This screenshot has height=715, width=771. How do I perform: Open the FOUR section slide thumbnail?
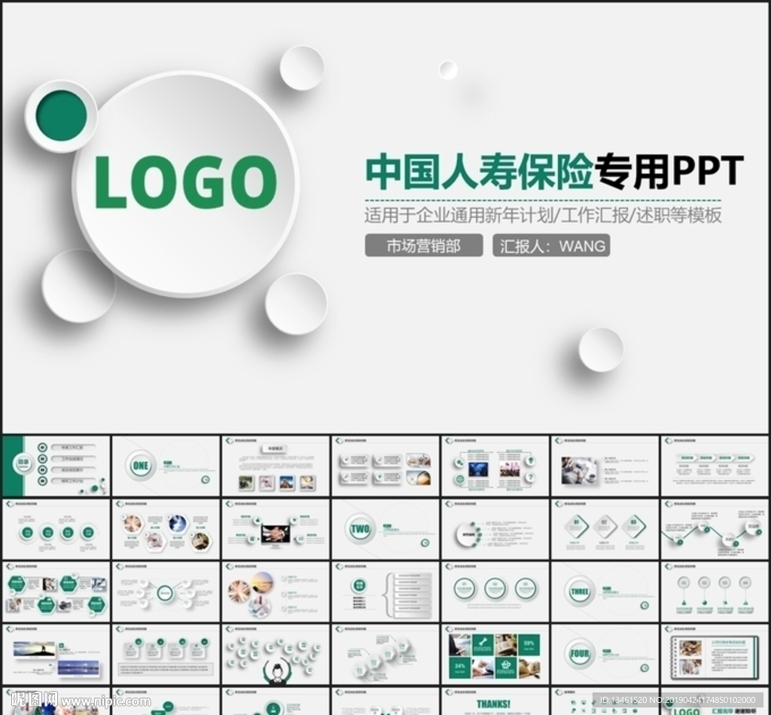coord(605,655)
